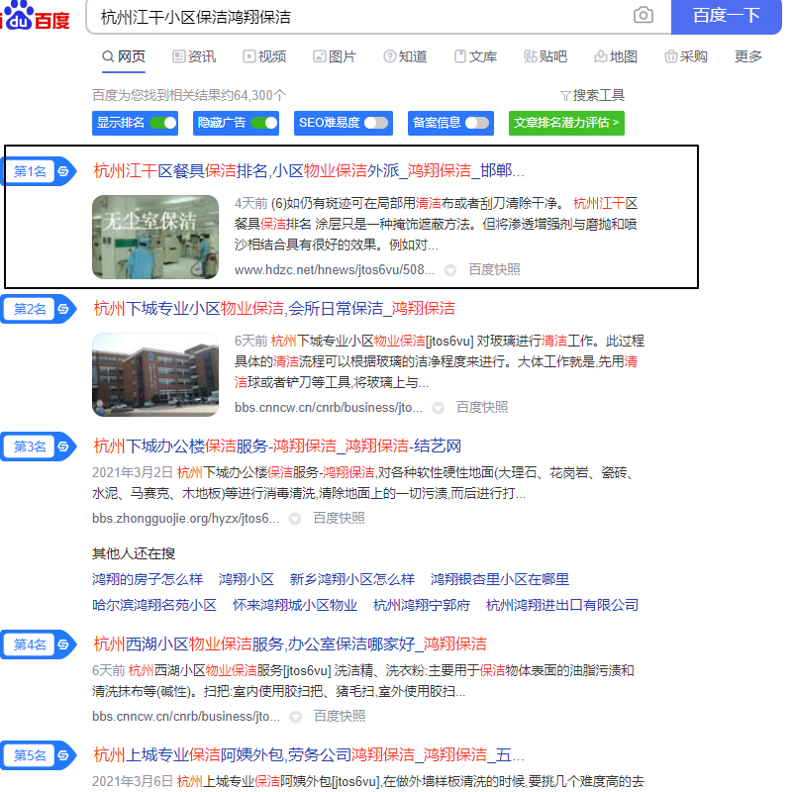
Task: Click the rank 2 badge link icon
Action: point(63,309)
